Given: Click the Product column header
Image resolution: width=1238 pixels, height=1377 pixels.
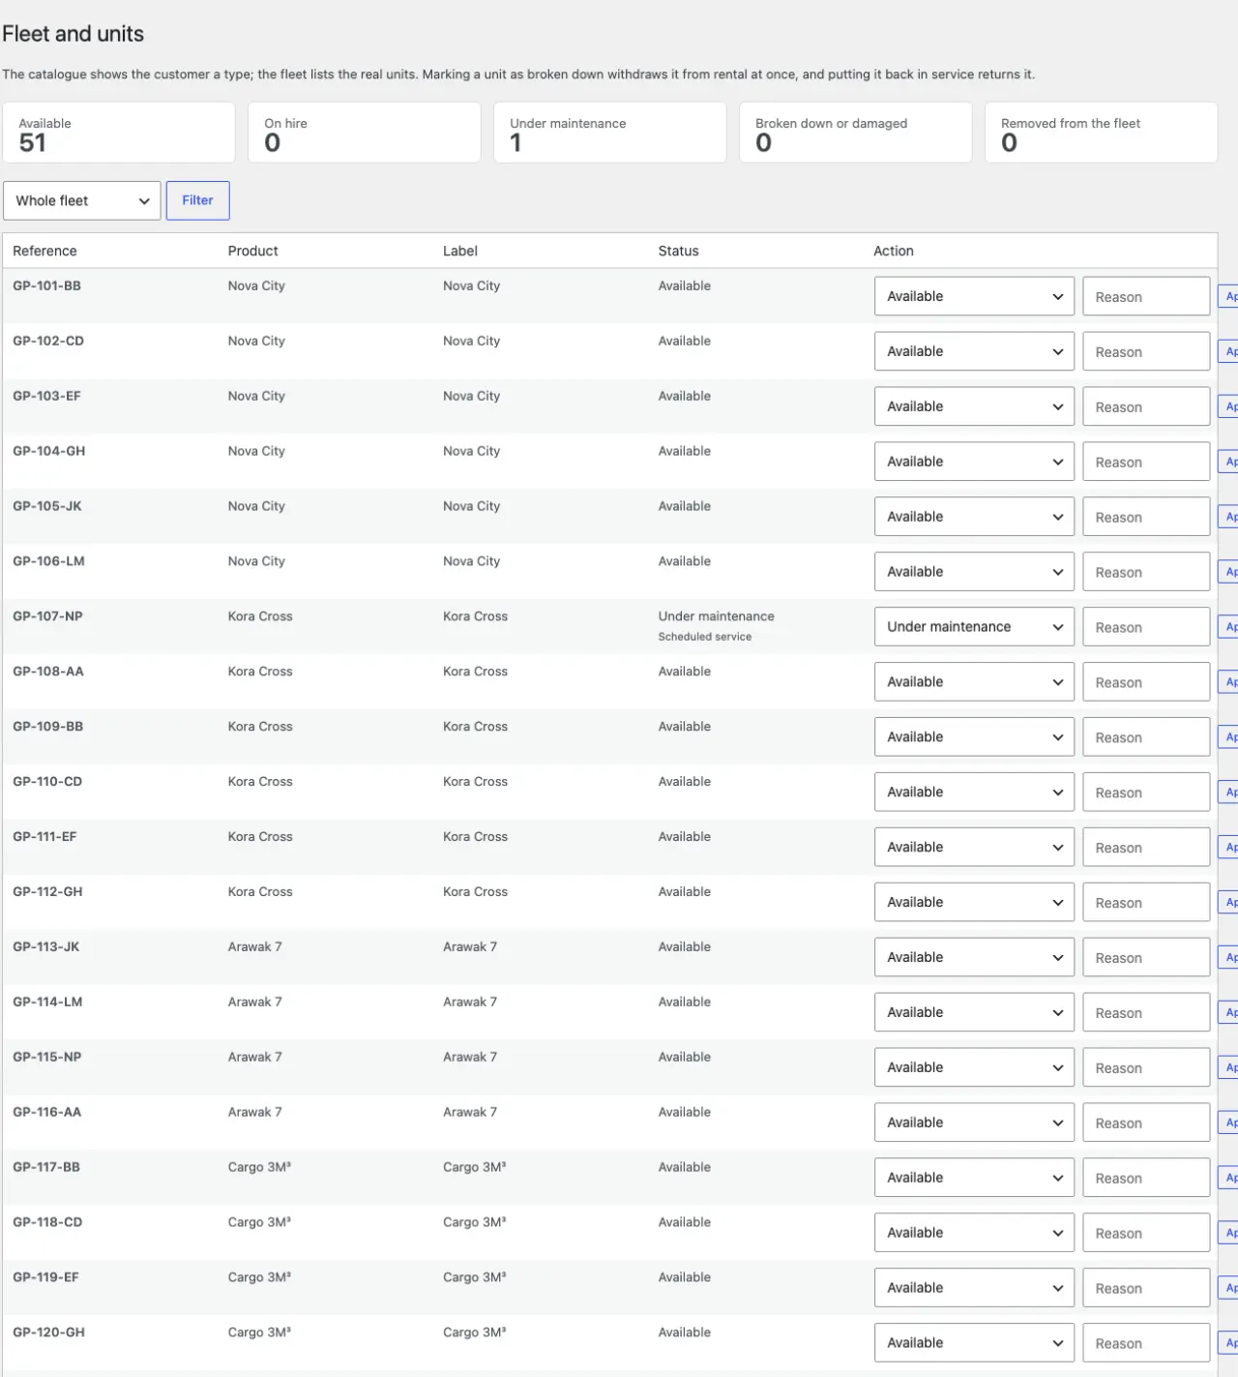Looking at the screenshot, I should tap(252, 251).
